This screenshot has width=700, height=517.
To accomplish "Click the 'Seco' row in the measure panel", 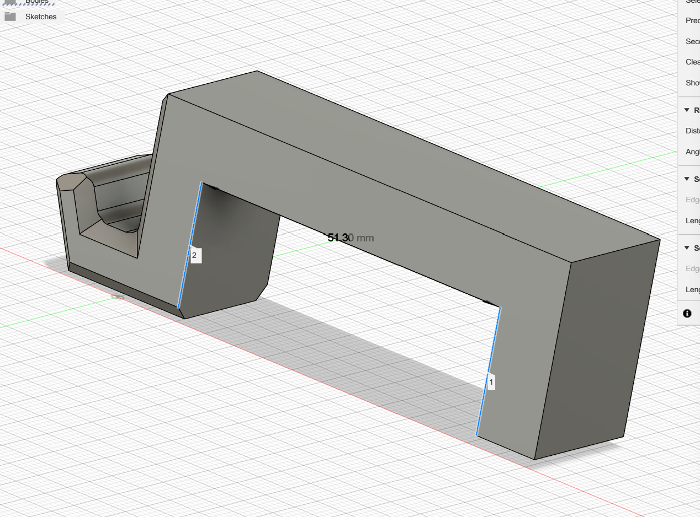I will coord(692,41).
